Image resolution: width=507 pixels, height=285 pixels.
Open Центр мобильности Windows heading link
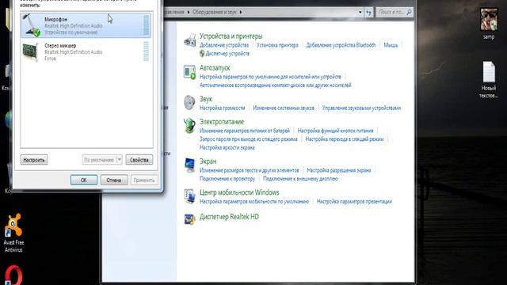click(239, 192)
